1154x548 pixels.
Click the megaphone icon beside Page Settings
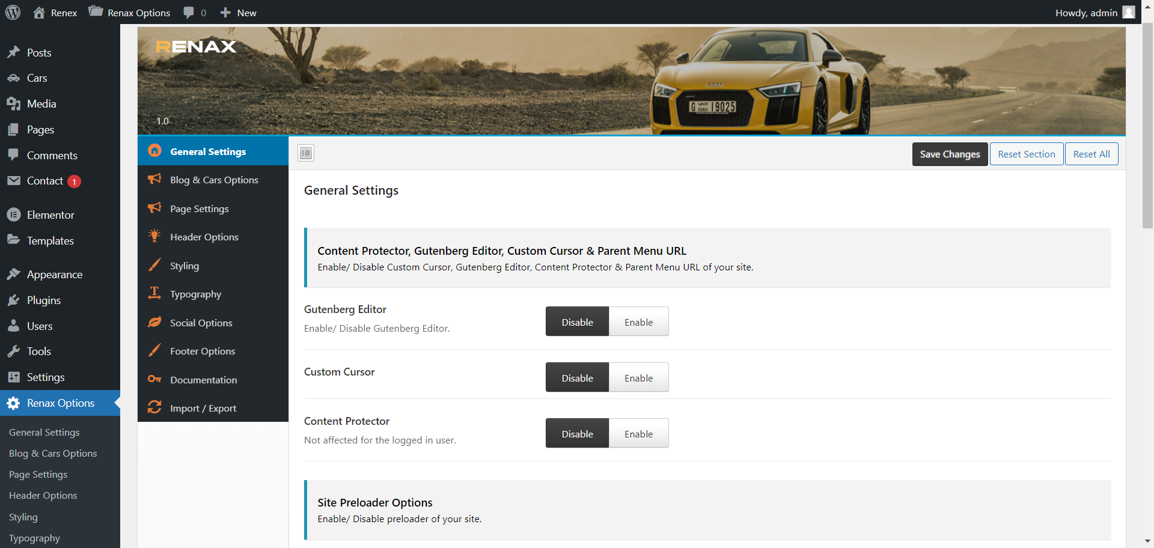(154, 208)
